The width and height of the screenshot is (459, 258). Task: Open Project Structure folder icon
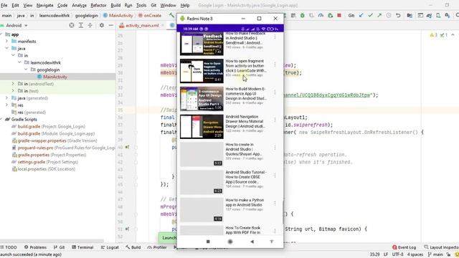click(x=410, y=15)
